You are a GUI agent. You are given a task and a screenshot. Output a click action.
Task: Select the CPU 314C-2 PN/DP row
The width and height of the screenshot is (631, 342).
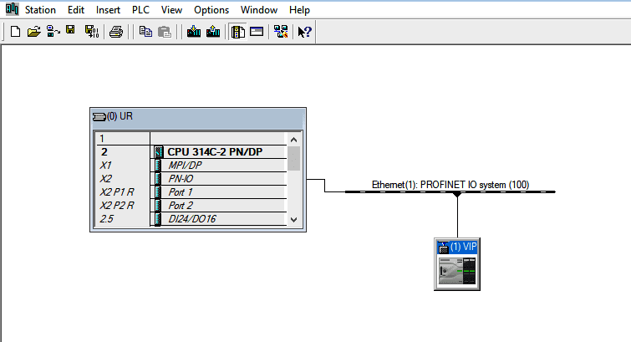pyautogui.click(x=191, y=152)
